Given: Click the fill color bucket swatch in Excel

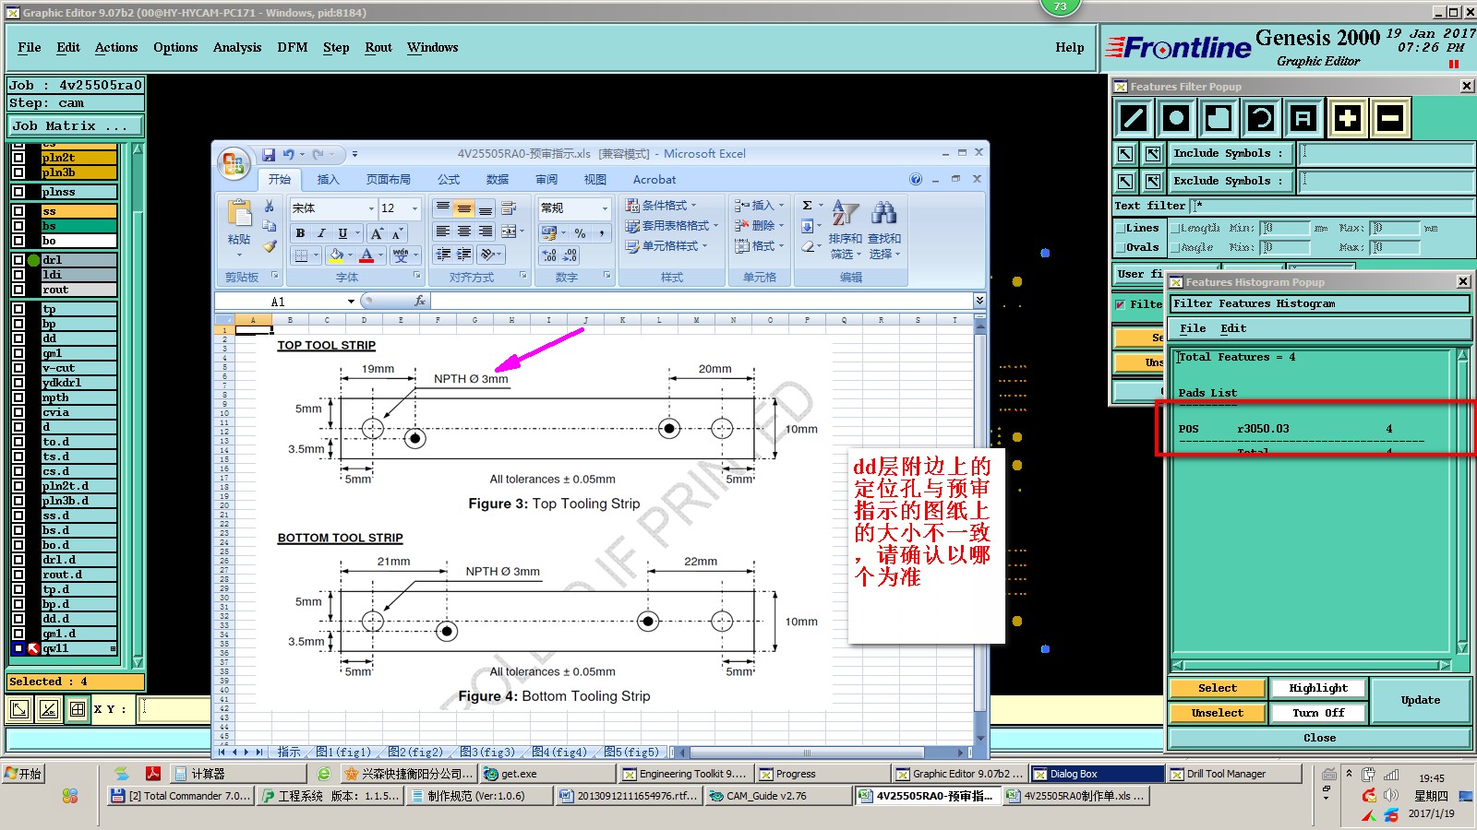Looking at the screenshot, I should point(336,255).
